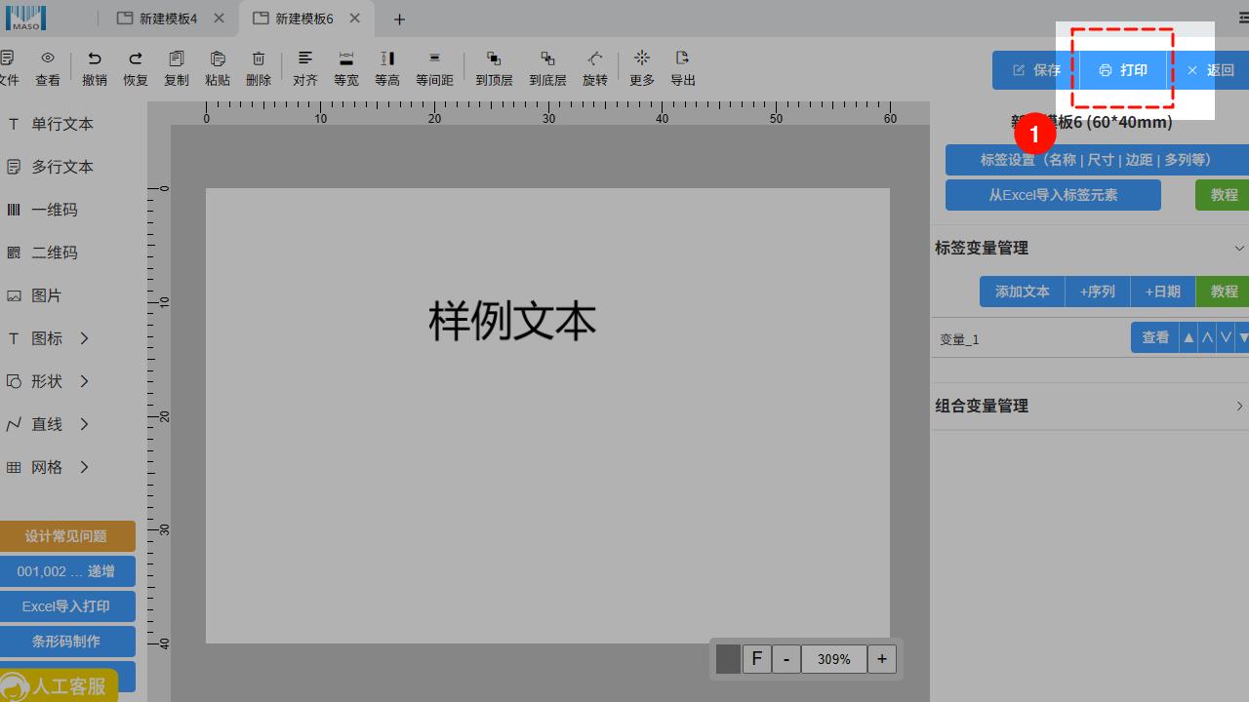This screenshot has height=702, width=1249.
Task: Click the Undo (撤销) toolbar icon
Action: (95, 59)
